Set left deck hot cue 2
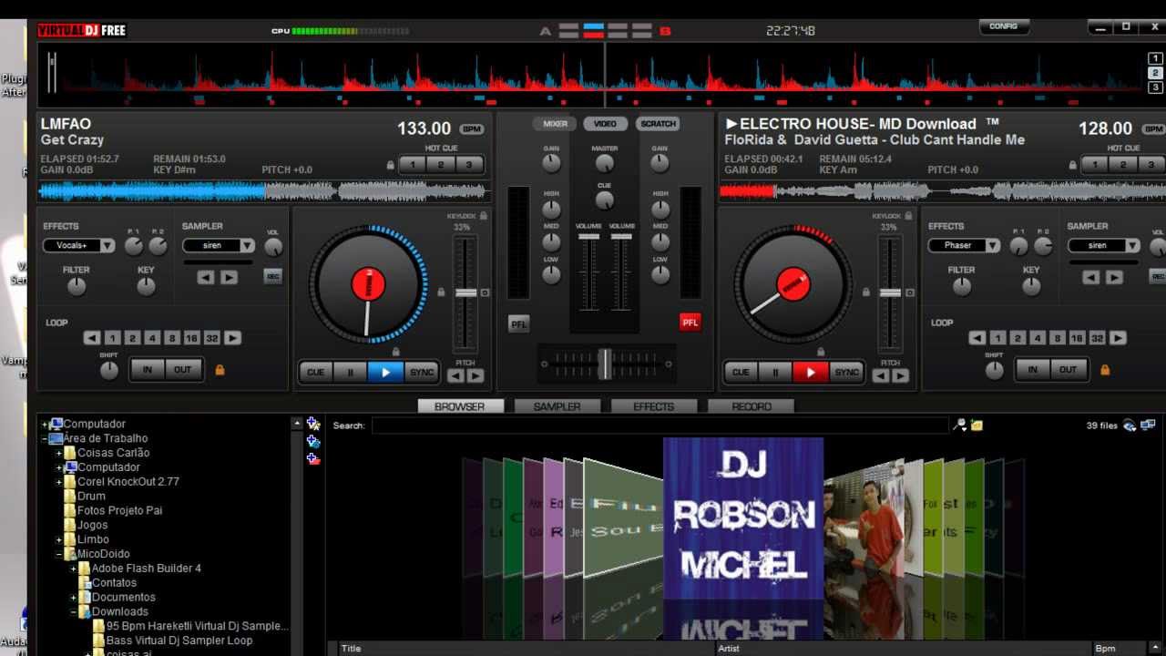Image resolution: width=1166 pixels, height=656 pixels. click(440, 165)
